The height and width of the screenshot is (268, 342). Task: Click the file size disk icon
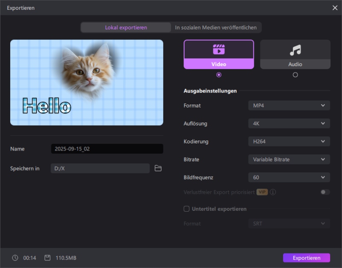(x=47, y=258)
